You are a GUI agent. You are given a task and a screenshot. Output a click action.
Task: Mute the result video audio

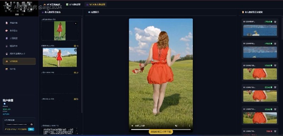(176, 126)
